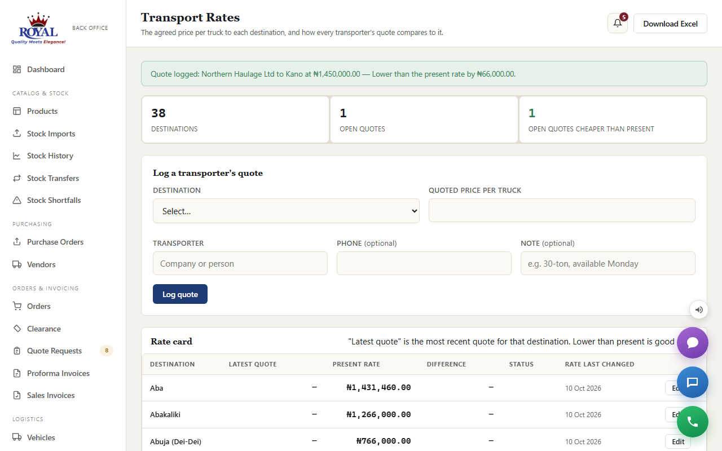Image resolution: width=722 pixels, height=451 pixels.
Task: Click the ₦1,431,460.00 rate for Aba
Action: (x=378, y=387)
